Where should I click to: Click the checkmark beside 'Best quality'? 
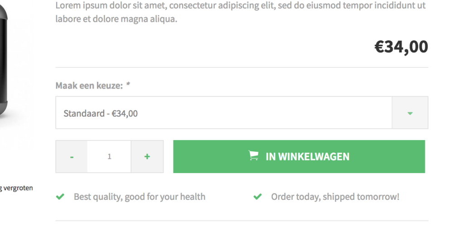60,197
